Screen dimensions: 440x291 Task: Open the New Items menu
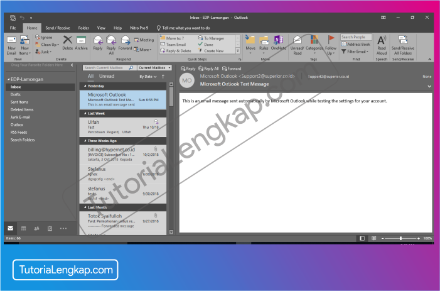pos(24,45)
